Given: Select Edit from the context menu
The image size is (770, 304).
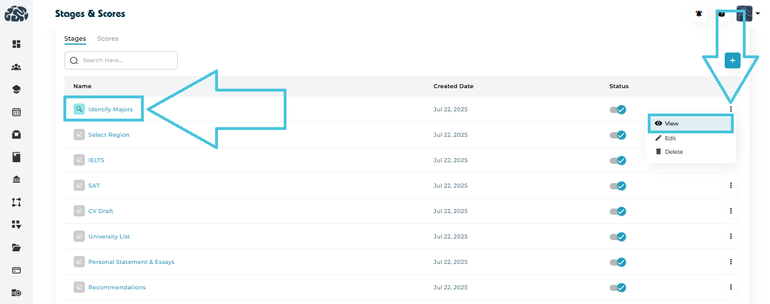Looking at the screenshot, I should pyautogui.click(x=670, y=138).
